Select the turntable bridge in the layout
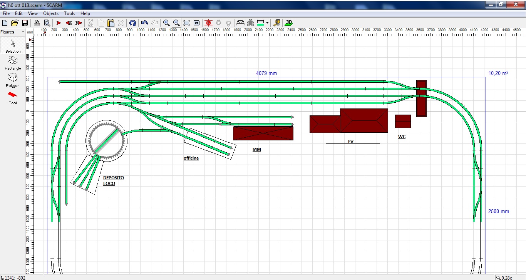This screenshot has height=280, width=526. [106, 140]
